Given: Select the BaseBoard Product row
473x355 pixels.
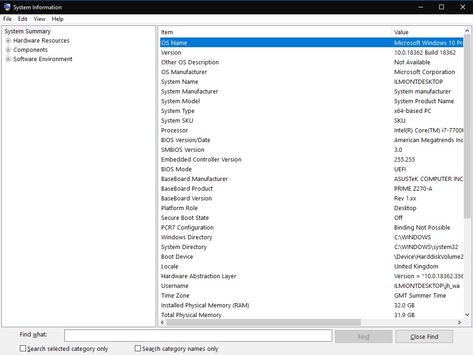Looking at the screenshot, I should [x=312, y=189].
